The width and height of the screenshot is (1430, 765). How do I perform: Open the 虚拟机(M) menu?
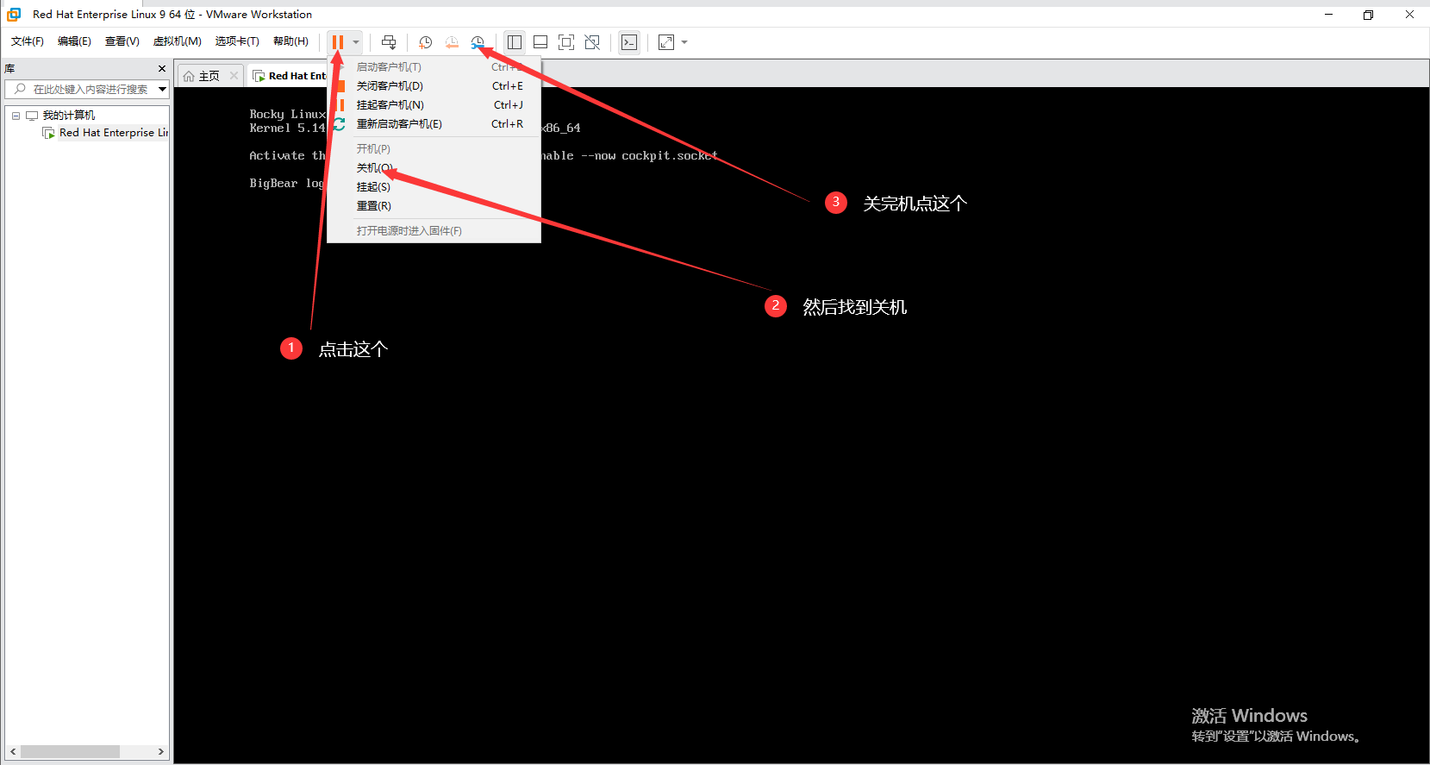(177, 41)
